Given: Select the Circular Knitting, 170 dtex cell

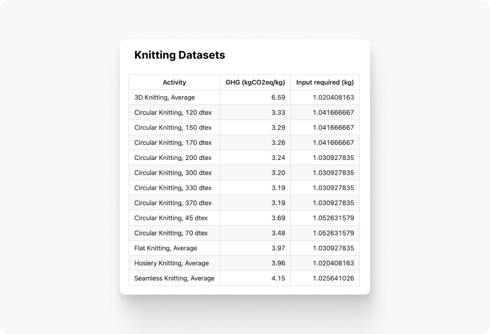Looking at the screenshot, I should tap(175, 142).
